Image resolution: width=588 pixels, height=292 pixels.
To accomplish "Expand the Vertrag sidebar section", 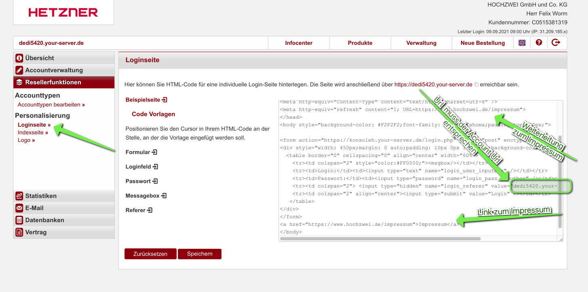I will coord(36,232).
